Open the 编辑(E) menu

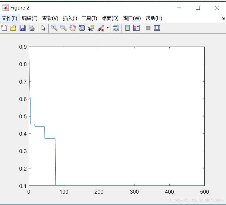pos(29,18)
